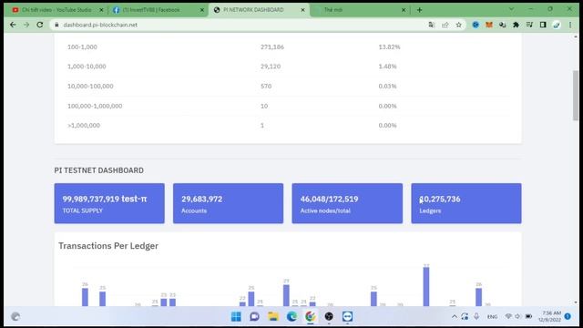Image resolution: width=583 pixels, height=328 pixels.
Task: Open the OBS Studio taskbar icon
Action: [329, 316]
